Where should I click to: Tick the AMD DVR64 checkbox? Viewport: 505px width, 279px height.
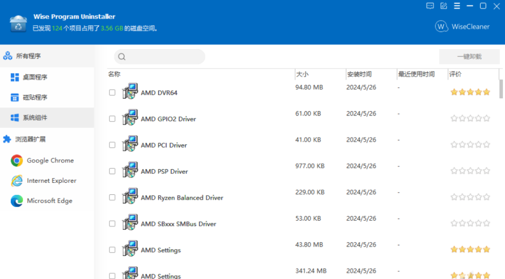coord(112,93)
